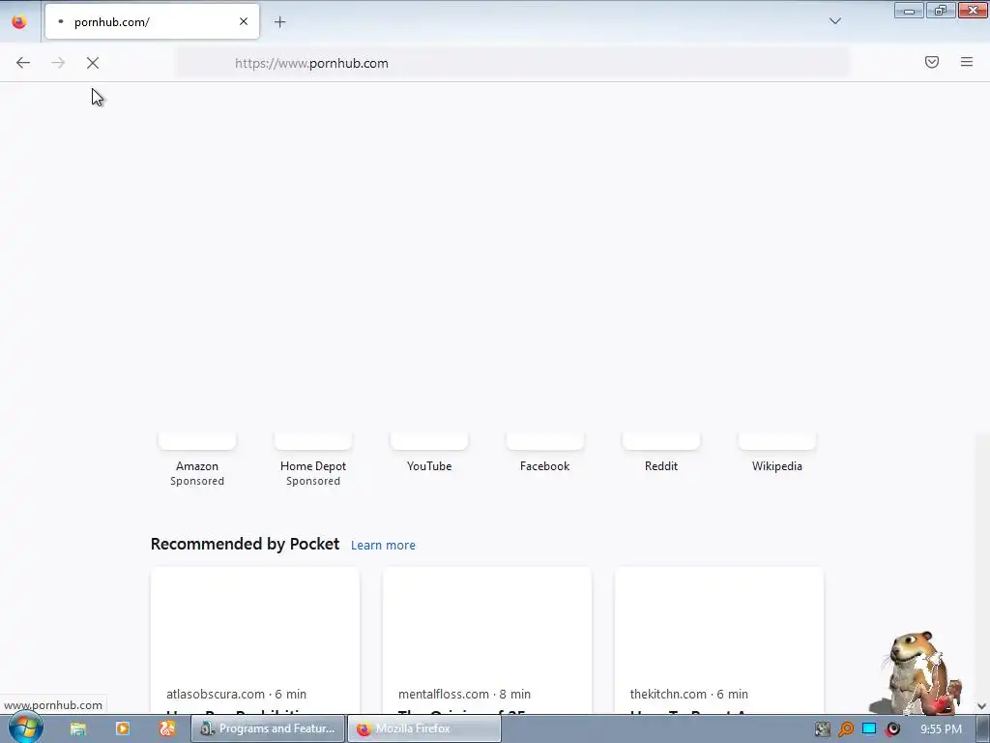The width and height of the screenshot is (990, 743).
Task: Close the pornhub.com tab
Action: point(244,21)
